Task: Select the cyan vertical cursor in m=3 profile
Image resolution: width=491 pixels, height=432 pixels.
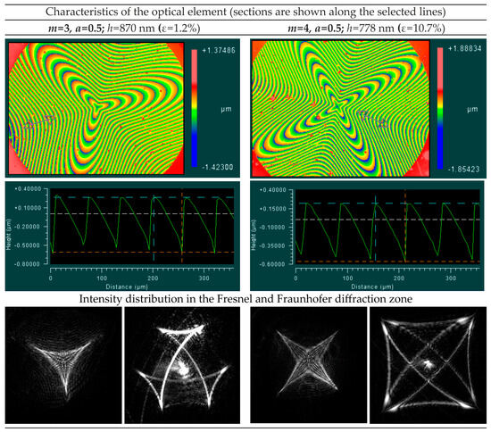Action: (154, 228)
